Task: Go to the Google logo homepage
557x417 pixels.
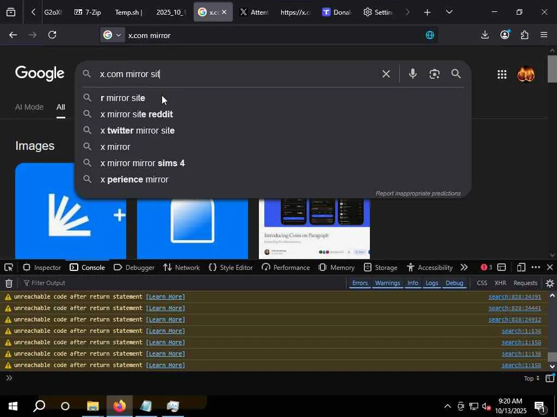Action: [40, 73]
